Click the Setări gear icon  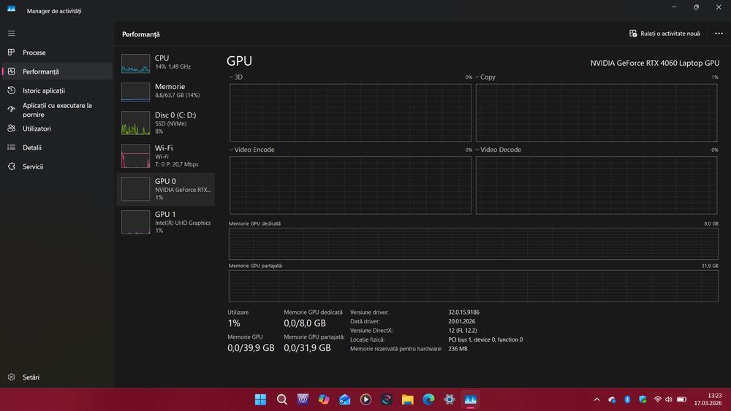click(11, 377)
